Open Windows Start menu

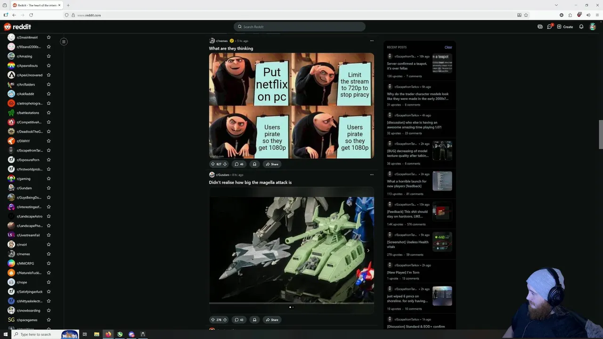click(6, 334)
